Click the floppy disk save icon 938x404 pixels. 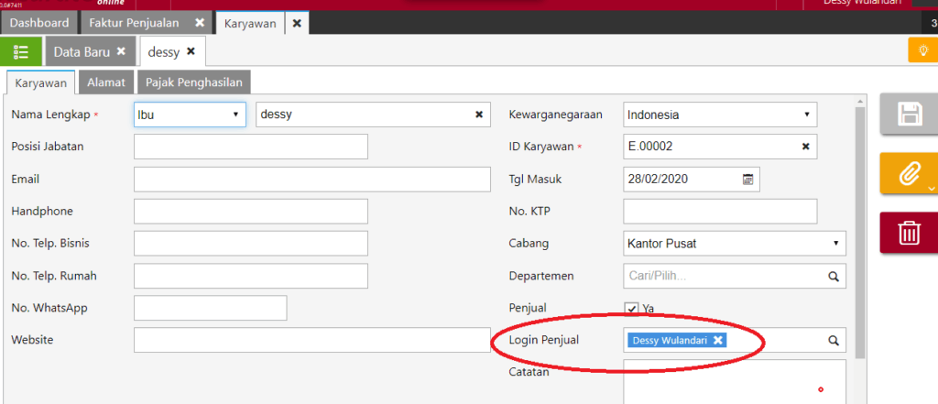coord(909,114)
